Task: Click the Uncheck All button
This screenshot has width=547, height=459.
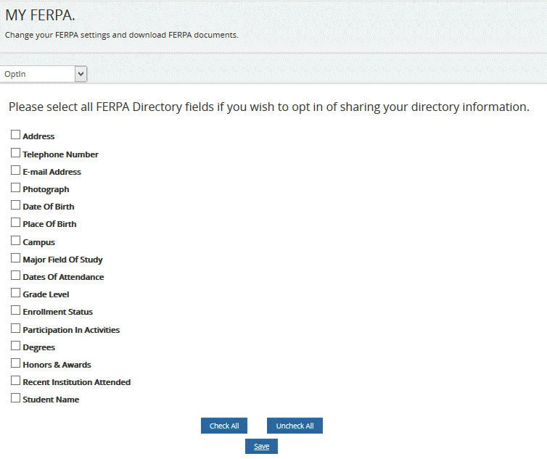Action: pos(295,426)
